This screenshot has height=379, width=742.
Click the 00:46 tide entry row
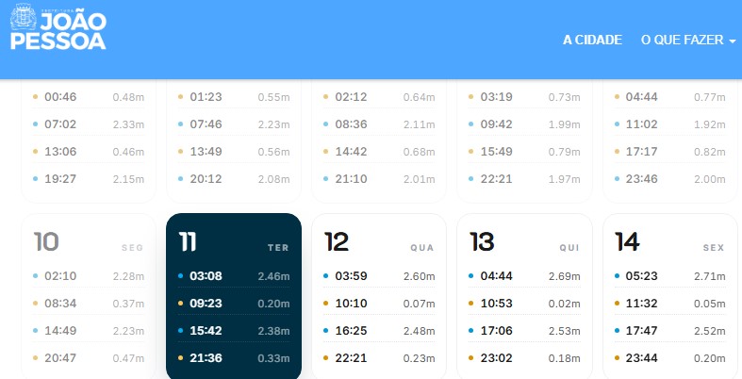pyautogui.click(x=89, y=97)
